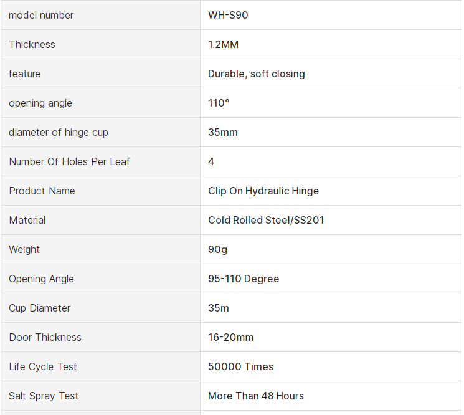Select the 'Weight' row label
This screenshot has width=464, height=415.
pyautogui.click(x=24, y=249)
